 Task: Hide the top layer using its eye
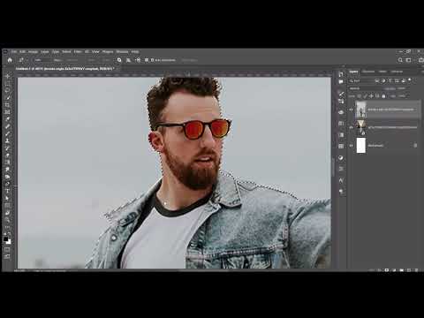(351, 110)
